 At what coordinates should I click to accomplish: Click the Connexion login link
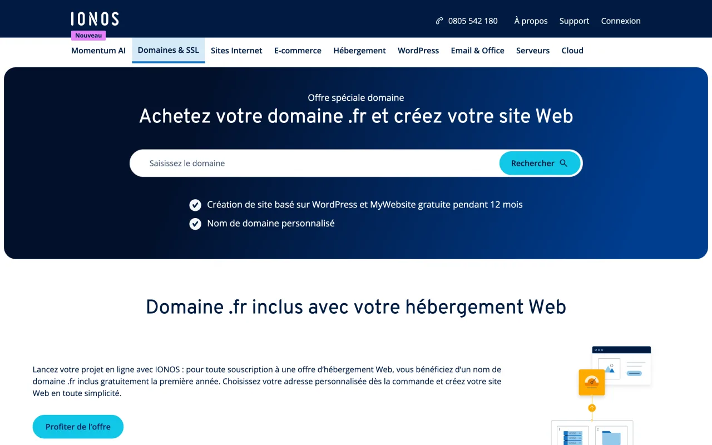tap(621, 21)
